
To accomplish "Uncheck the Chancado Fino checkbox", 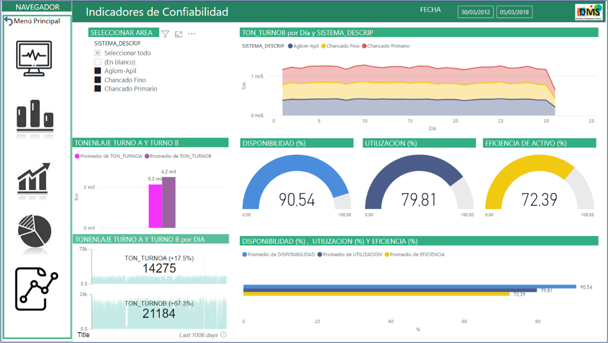I will (98, 80).
